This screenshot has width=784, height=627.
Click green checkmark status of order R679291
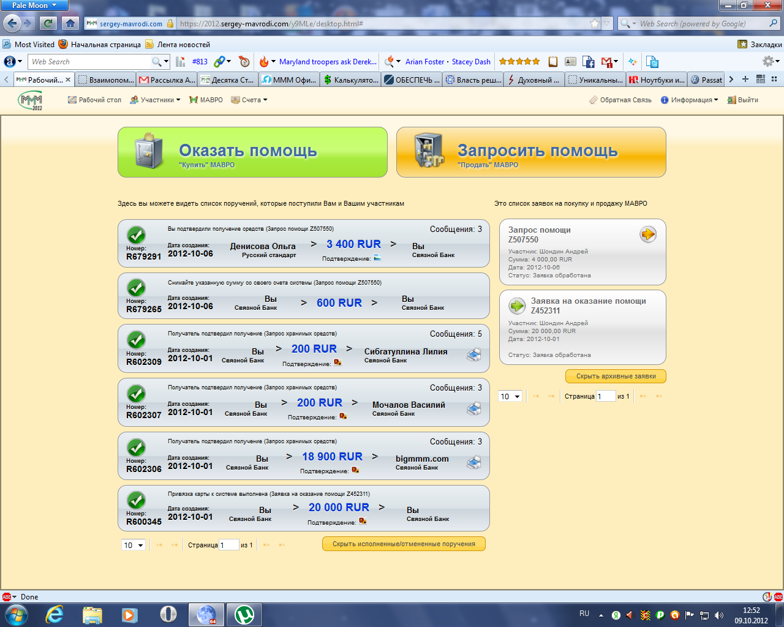tap(136, 235)
